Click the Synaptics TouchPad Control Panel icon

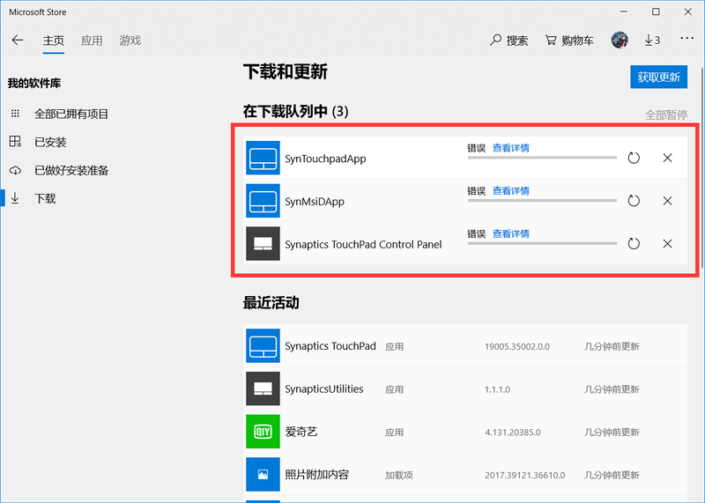[x=263, y=244]
